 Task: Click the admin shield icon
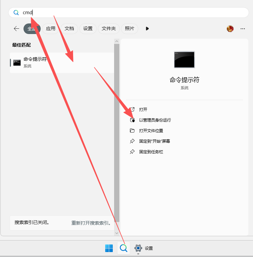(x=132, y=120)
